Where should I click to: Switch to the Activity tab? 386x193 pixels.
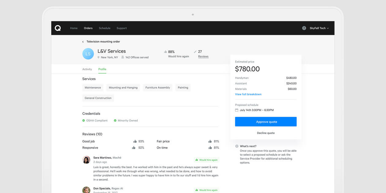(x=87, y=69)
